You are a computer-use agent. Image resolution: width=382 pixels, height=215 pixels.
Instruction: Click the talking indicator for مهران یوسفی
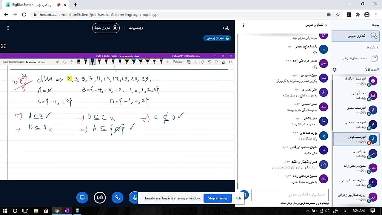[218, 38]
